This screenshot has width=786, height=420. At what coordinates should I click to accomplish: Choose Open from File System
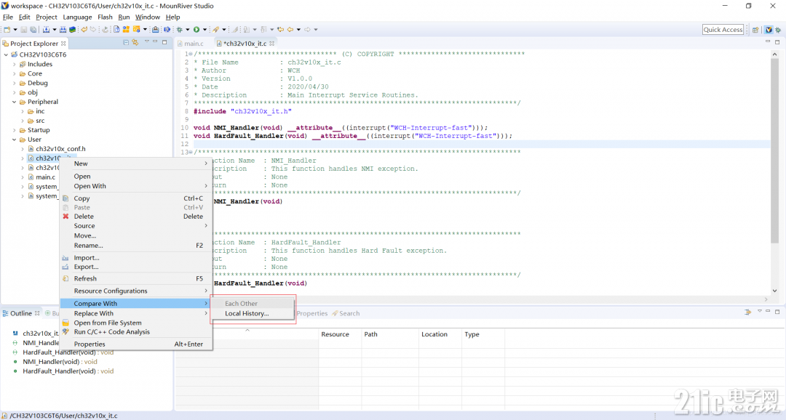point(136,323)
